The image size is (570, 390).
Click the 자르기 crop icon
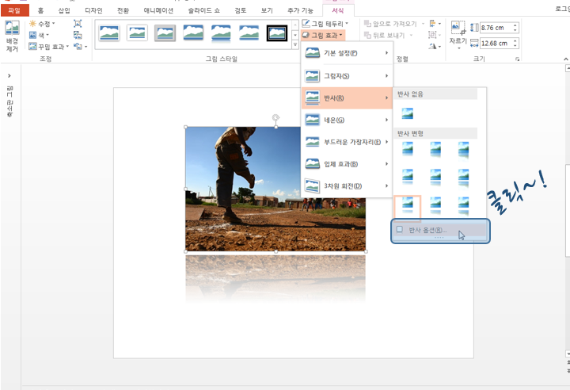tap(458, 28)
